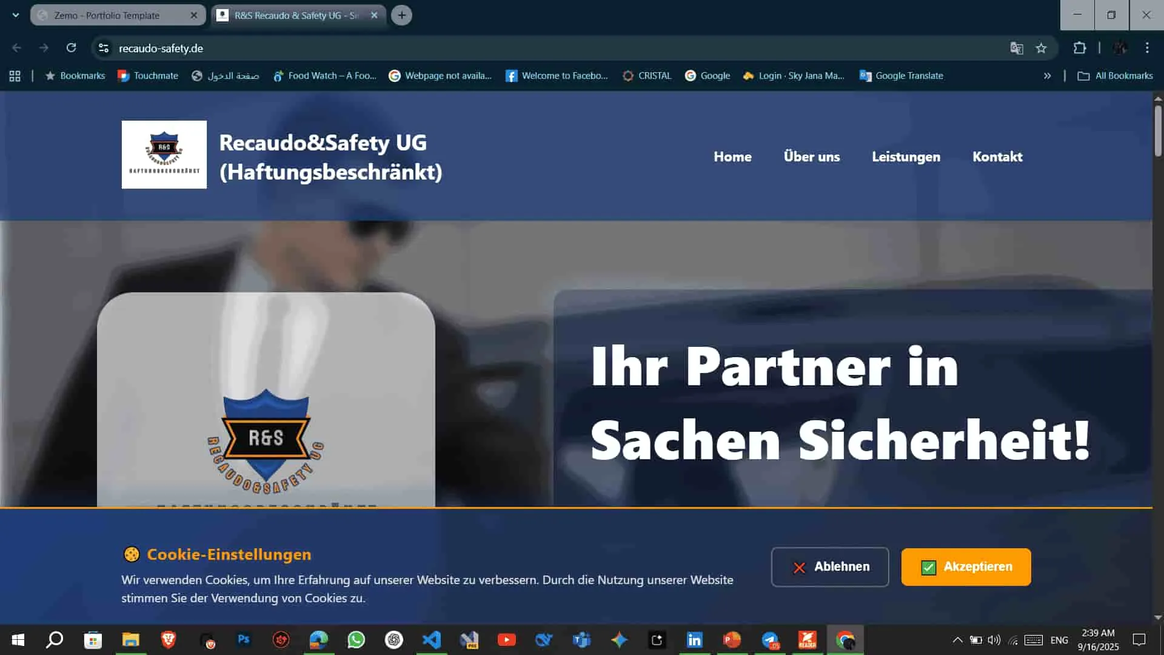The width and height of the screenshot is (1164, 655).
Task: Close the Zemo Portfolio Template tab
Action: click(x=193, y=15)
